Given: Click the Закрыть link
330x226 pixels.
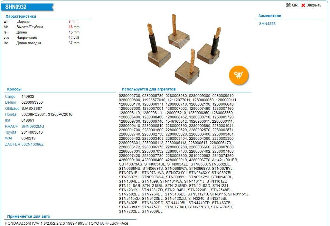Looking at the screenshot, I should [x=314, y=5].
